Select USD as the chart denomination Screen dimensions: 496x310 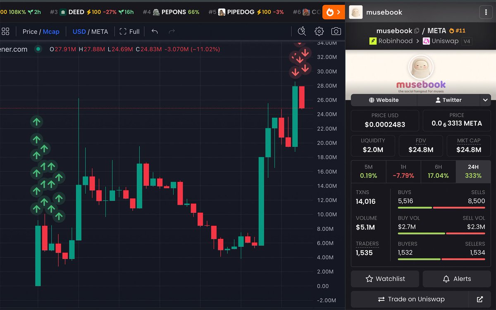coord(79,31)
